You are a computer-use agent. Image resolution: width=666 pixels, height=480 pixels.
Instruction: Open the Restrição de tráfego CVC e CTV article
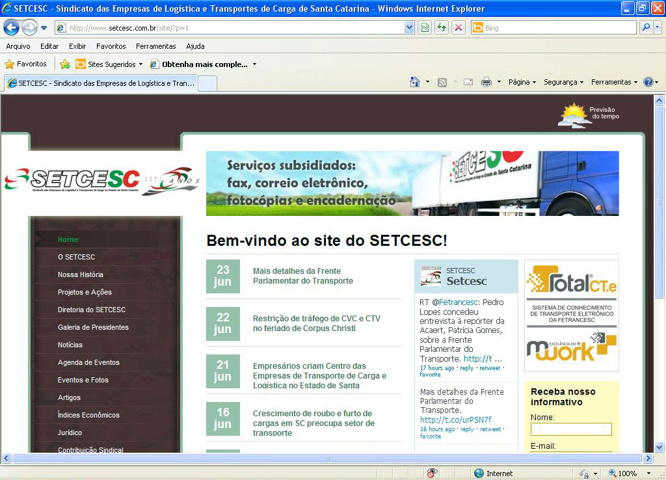pyautogui.click(x=317, y=323)
